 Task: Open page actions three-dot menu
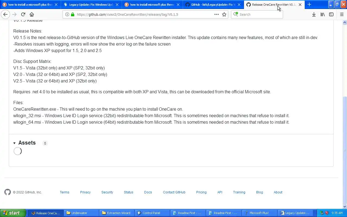pos(216,14)
